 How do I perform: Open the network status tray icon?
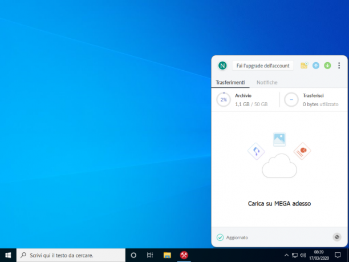coord(295,255)
